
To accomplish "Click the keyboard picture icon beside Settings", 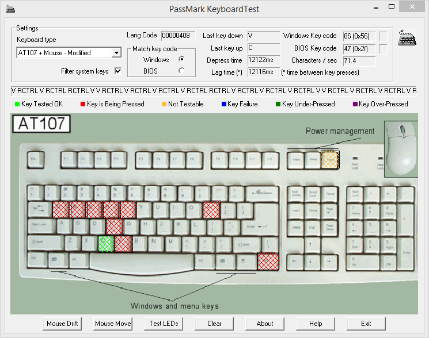I will 407,38.
